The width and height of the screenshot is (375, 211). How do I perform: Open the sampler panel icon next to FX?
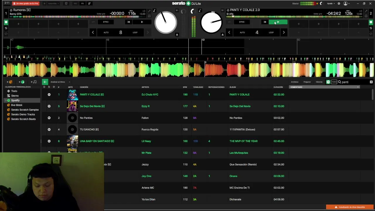[x=89, y=4]
